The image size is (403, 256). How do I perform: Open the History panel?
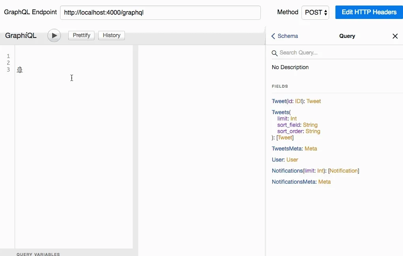pos(111,35)
